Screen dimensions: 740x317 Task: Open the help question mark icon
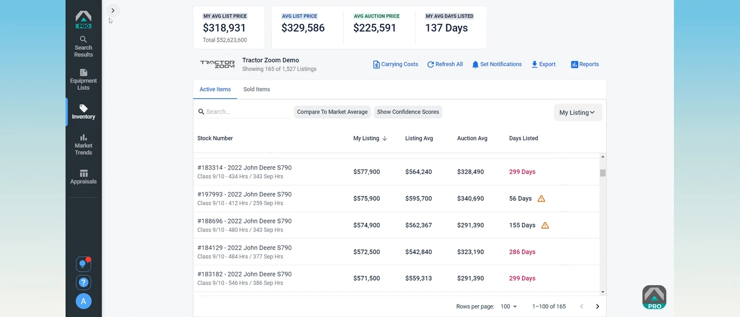(x=83, y=283)
